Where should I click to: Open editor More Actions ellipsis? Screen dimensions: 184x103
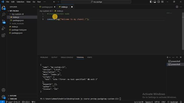pyautogui.click(x=181, y=7)
